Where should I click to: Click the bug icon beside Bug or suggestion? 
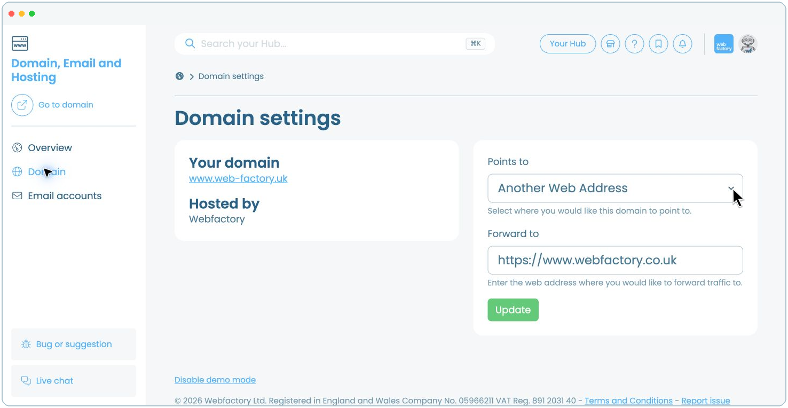[26, 344]
